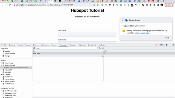Switch to the Lighthouse tab

pyautogui.click(x=82, y=45)
